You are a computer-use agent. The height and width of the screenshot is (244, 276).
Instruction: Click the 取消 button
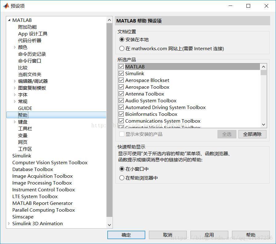click(x=168, y=235)
